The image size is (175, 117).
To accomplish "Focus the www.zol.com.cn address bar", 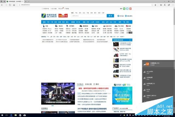I will 85,5.
